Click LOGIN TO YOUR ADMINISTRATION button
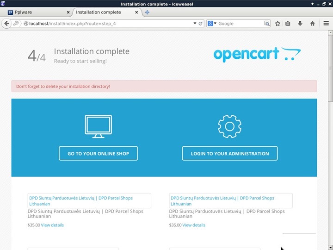333x250 pixels. (x=230, y=154)
